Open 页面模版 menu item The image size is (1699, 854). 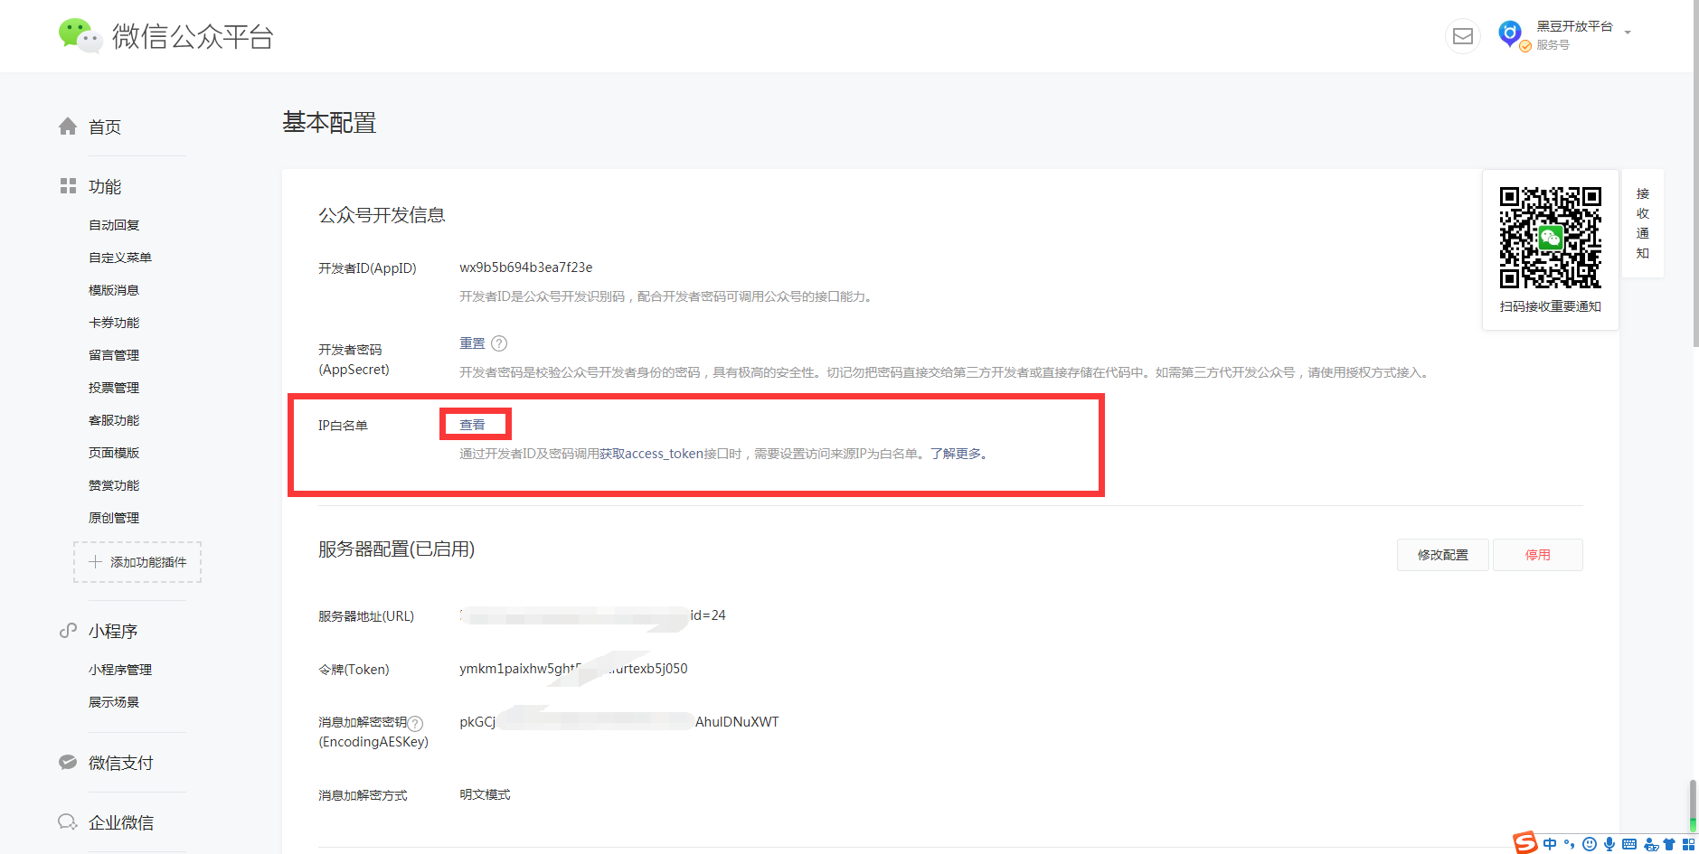(x=114, y=453)
